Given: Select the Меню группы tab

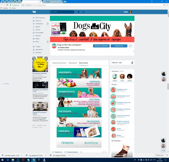Looking at the screenshot, I should 84,63.
